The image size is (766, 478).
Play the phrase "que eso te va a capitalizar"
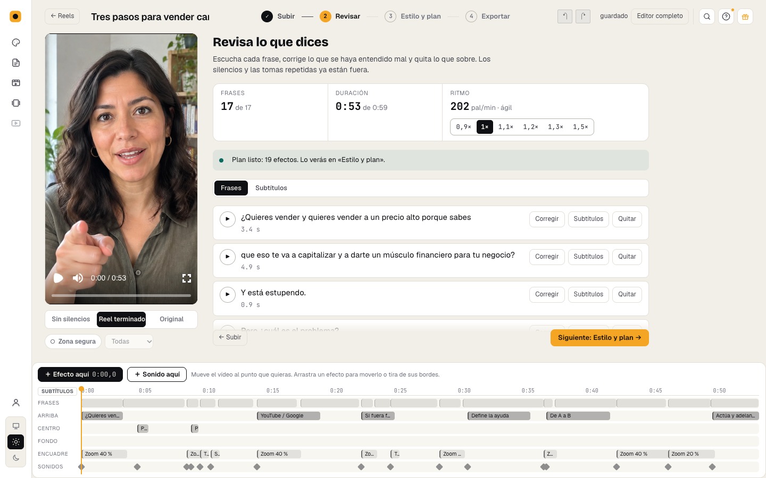coord(228,257)
